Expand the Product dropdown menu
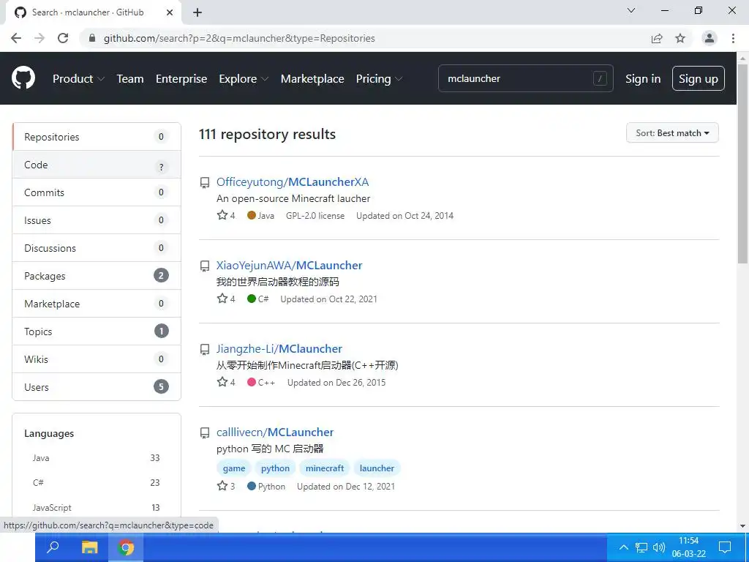This screenshot has width=749, height=562. click(78, 79)
